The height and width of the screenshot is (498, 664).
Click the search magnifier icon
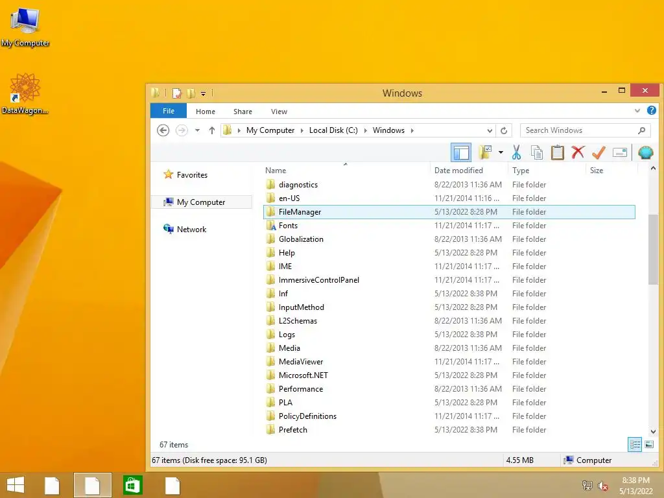[x=642, y=130]
